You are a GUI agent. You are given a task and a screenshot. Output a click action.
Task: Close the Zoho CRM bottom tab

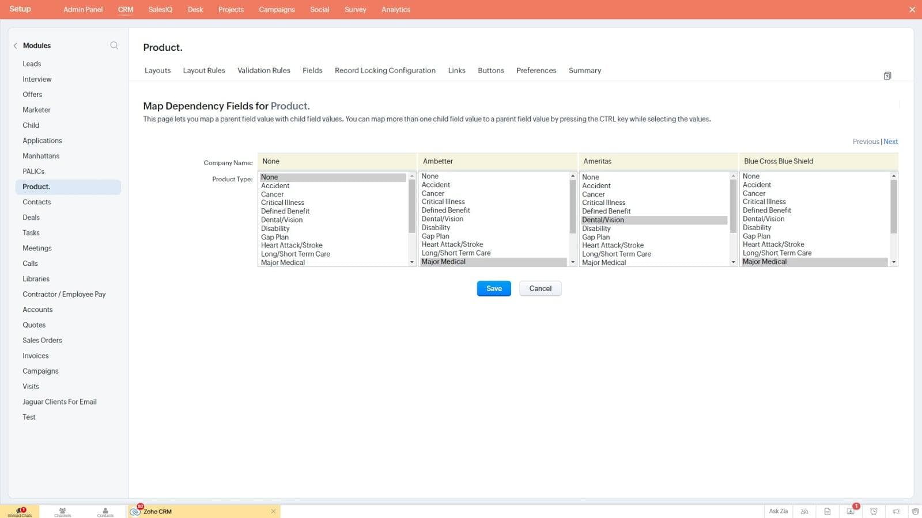(273, 511)
